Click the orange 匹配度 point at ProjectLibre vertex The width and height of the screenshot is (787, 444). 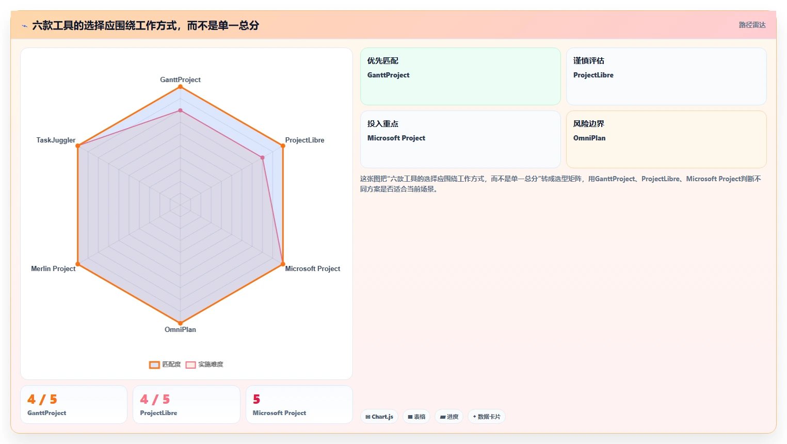point(283,146)
